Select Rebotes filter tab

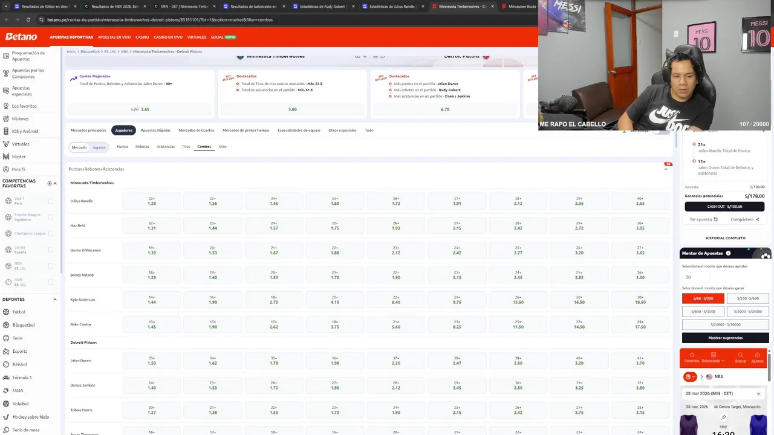(x=142, y=147)
